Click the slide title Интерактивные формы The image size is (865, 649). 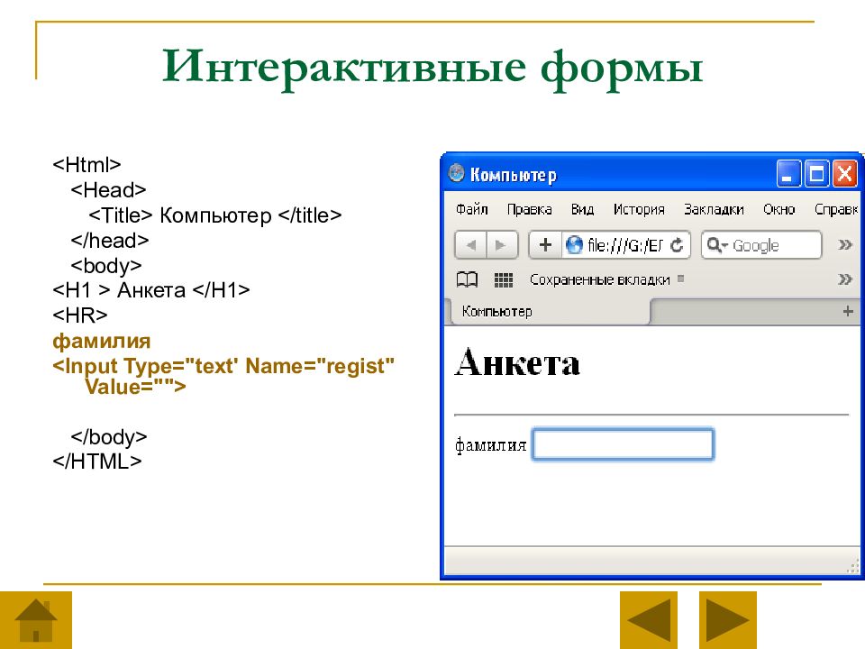click(432, 69)
